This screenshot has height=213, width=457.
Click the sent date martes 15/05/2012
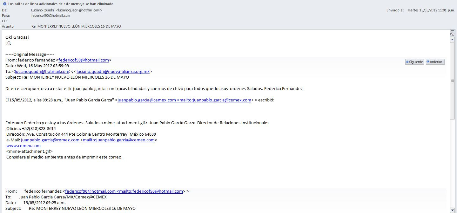(431, 10)
